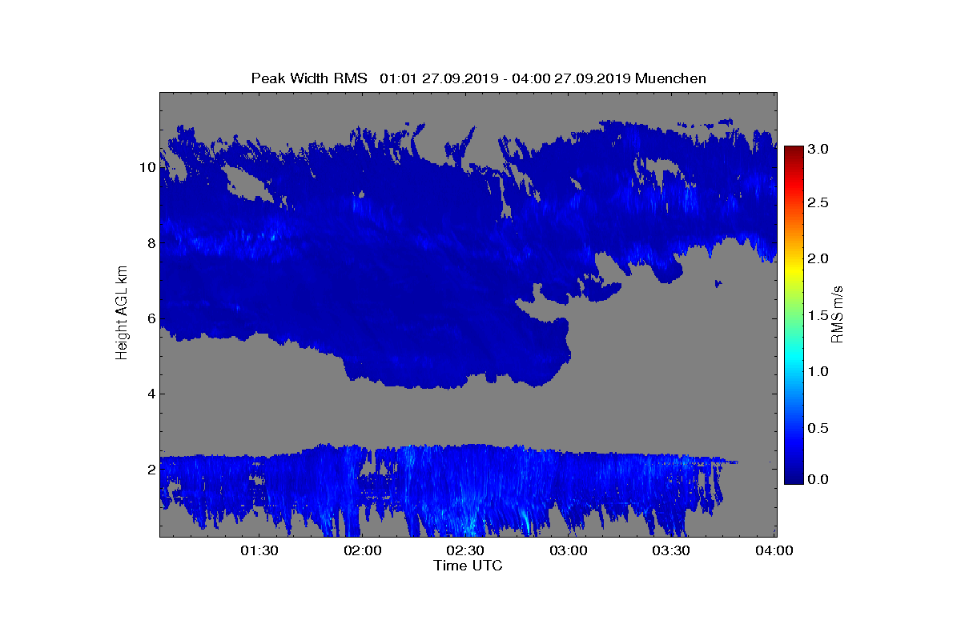Click the 03:30 time tick label
This screenshot has height=640, width=961.
(x=673, y=551)
